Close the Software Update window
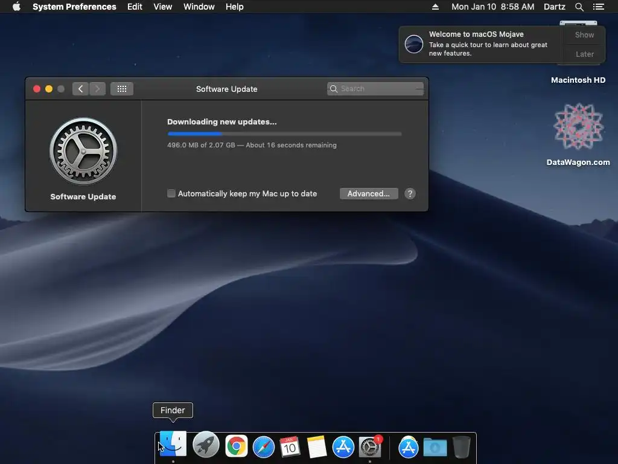This screenshot has height=464, width=618. coord(37,89)
